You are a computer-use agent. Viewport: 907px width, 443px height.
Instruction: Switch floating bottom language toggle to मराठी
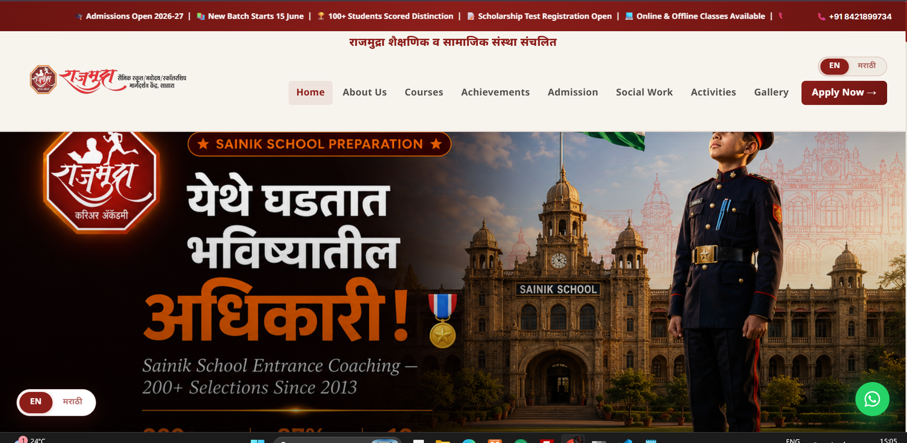pos(73,402)
